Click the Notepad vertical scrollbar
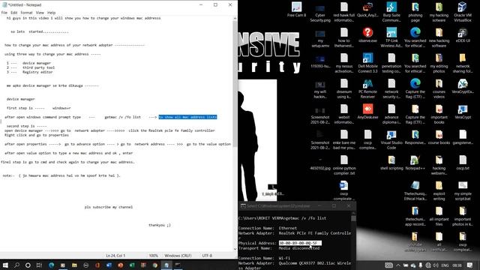Viewport: 480px width, 270px height. 235,133
